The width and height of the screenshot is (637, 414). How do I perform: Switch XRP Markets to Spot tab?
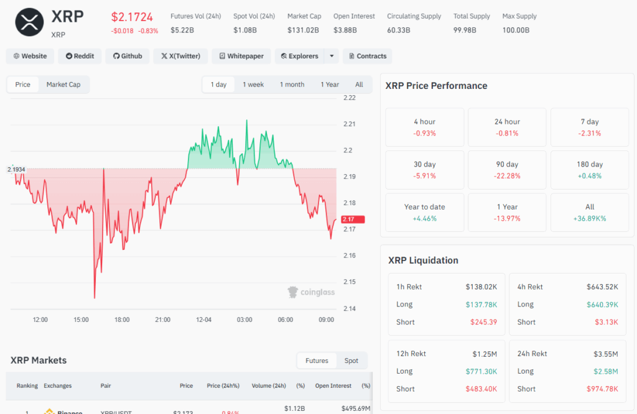(351, 361)
